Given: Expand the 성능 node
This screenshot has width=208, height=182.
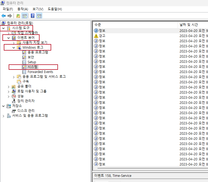Looking at the screenshot, I should click(x=9, y=97).
